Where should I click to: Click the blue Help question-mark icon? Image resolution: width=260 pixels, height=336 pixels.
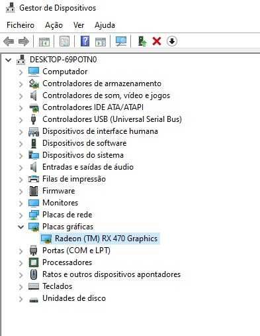coord(85,41)
